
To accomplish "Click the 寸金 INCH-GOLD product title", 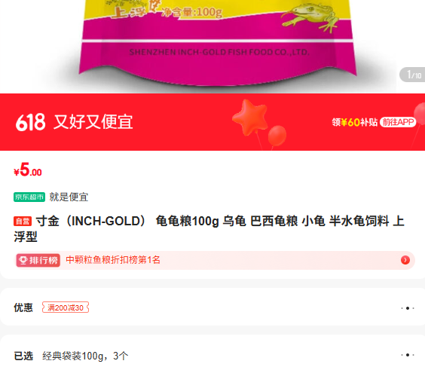I will click(209, 229).
